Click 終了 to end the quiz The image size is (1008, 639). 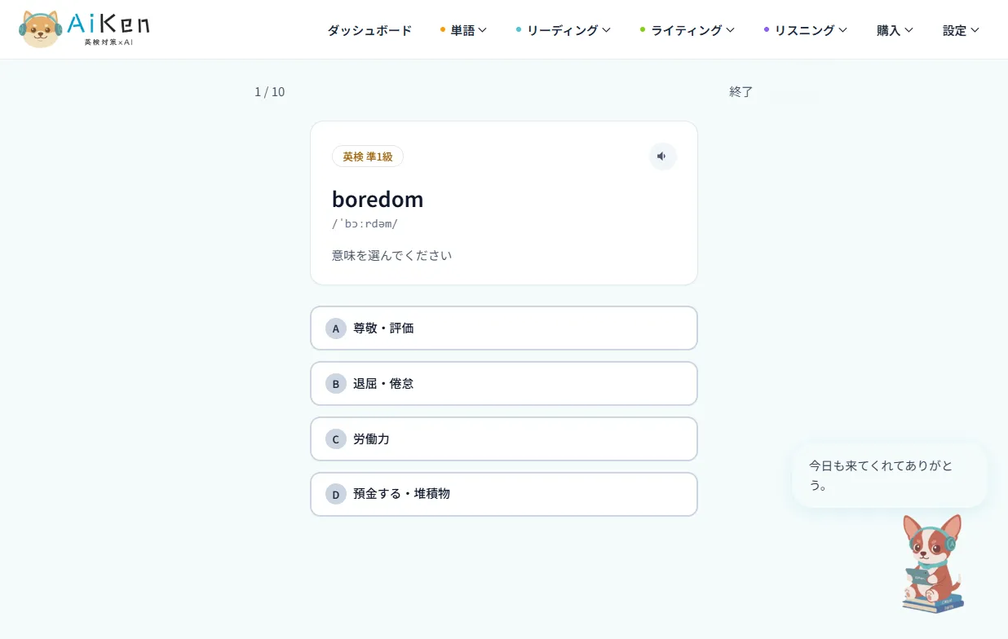741,91
